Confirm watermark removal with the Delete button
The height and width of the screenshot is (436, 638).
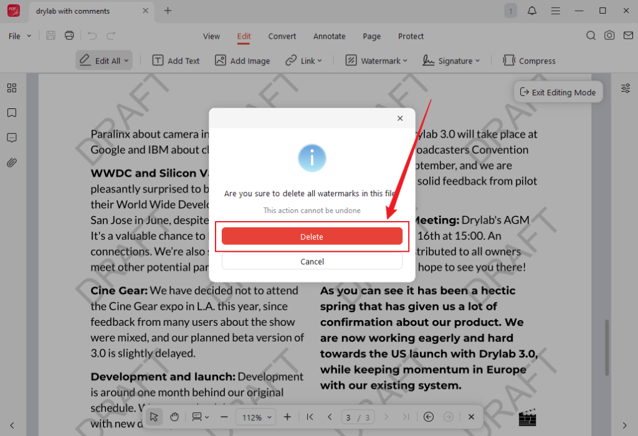click(x=312, y=237)
